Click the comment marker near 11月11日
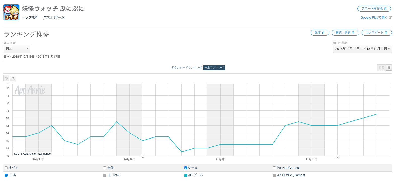The width and height of the screenshot is (394, 184). [338, 156]
